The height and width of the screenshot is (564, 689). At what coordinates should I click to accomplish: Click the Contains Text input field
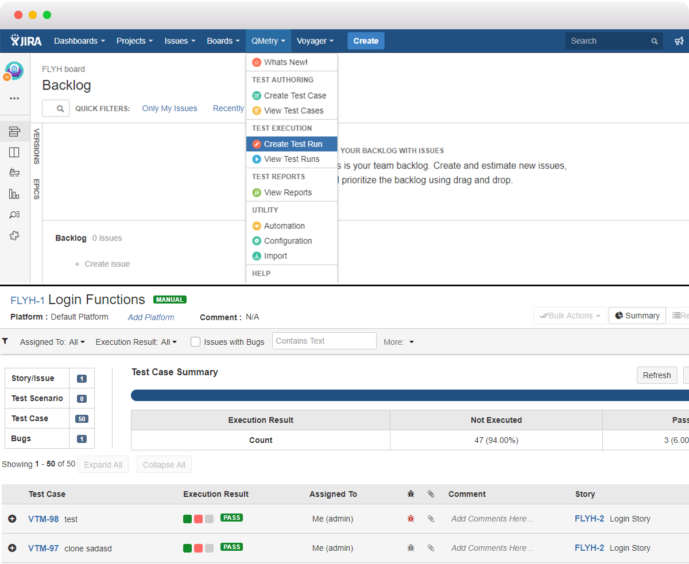324,341
